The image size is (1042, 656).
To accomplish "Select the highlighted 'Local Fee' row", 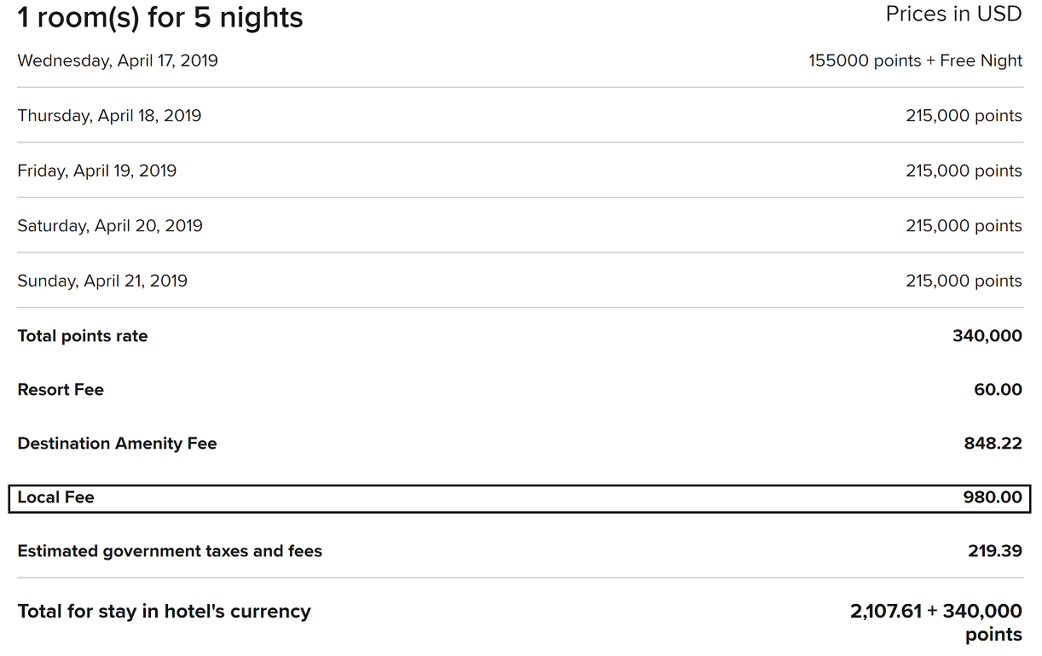I will click(519, 498).
